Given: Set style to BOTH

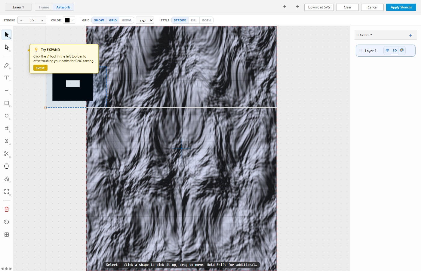Looking at the screenshot, I should click(206, 20).
